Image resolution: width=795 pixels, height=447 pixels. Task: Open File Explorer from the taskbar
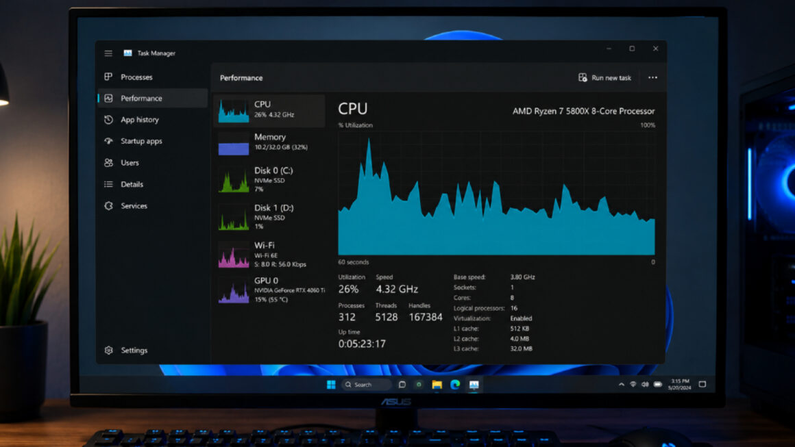pyautogui.click(x=437, y=385)
